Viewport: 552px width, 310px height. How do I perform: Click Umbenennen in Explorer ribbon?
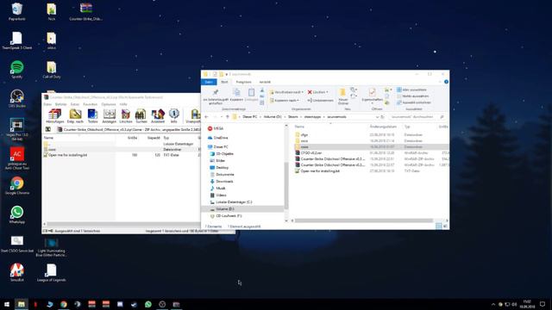[320, 101]
